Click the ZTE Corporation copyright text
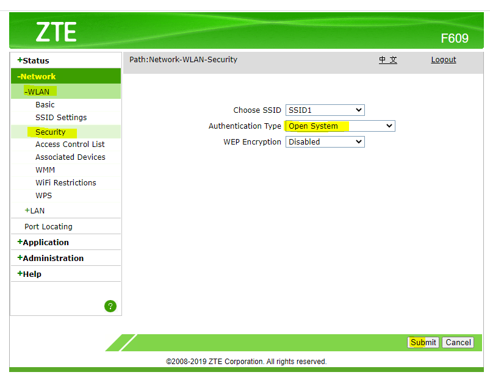This screenshot has height=383, width=490. coord(247,362)
